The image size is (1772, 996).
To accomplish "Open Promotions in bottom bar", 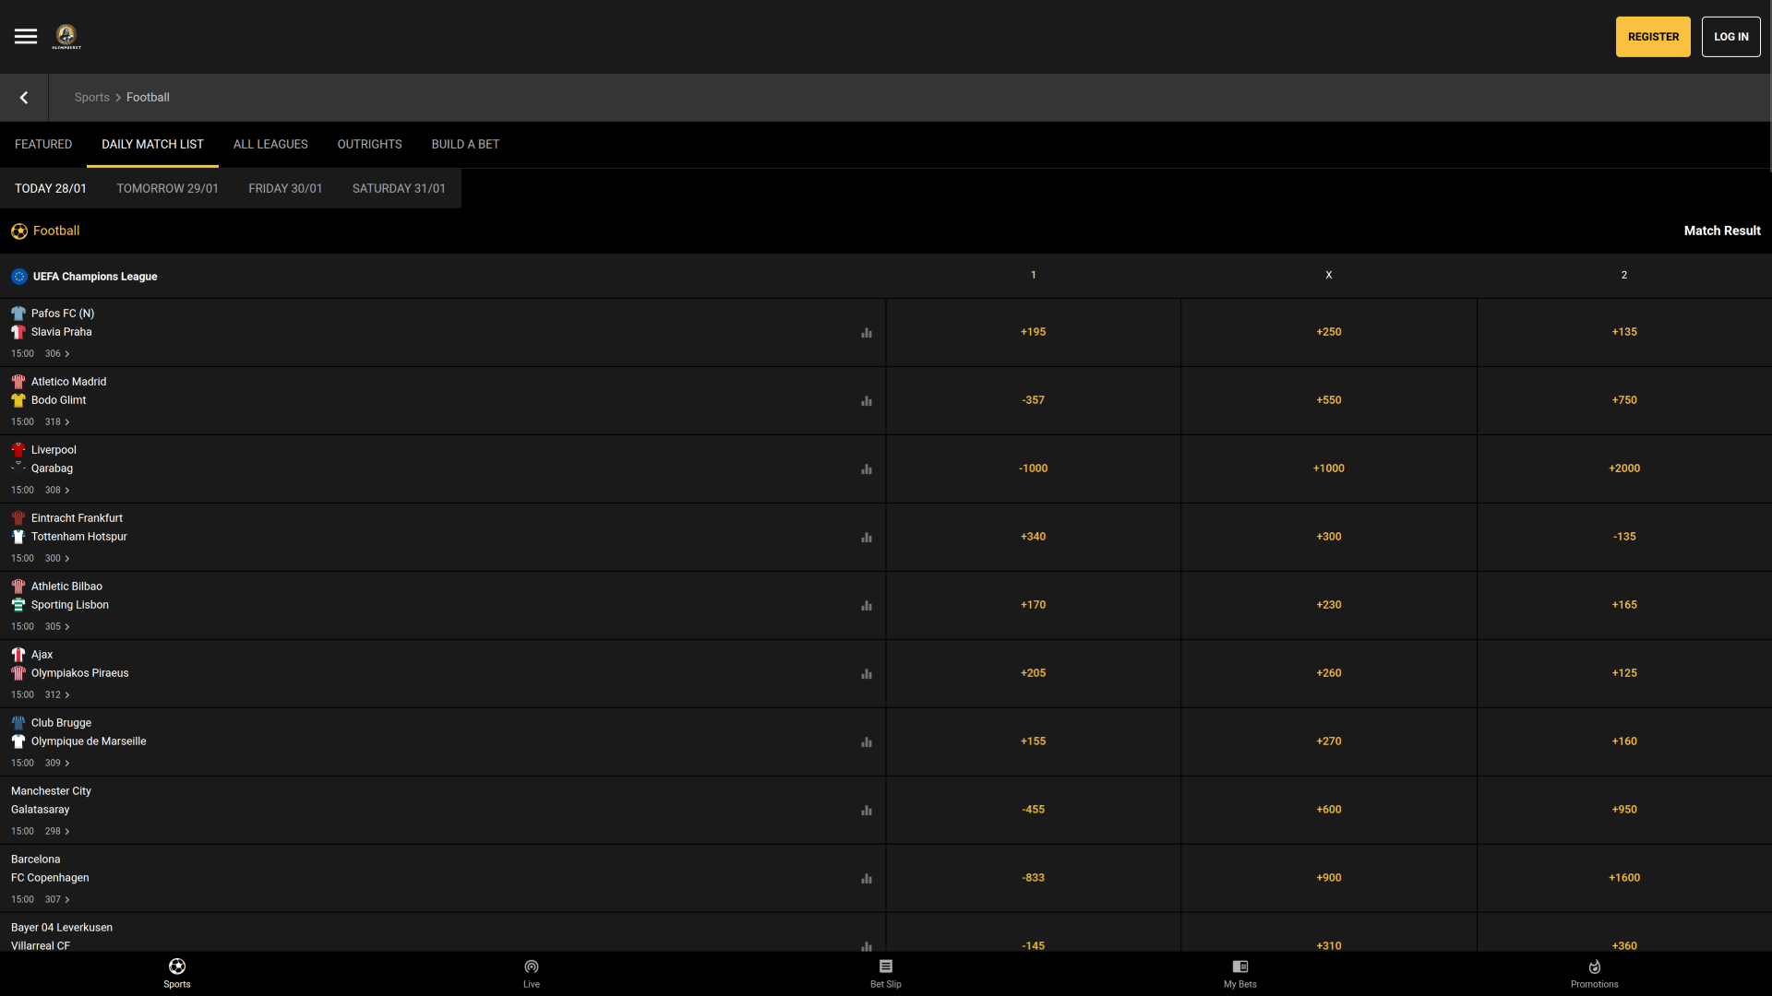I will click(x=1594, y=973).
